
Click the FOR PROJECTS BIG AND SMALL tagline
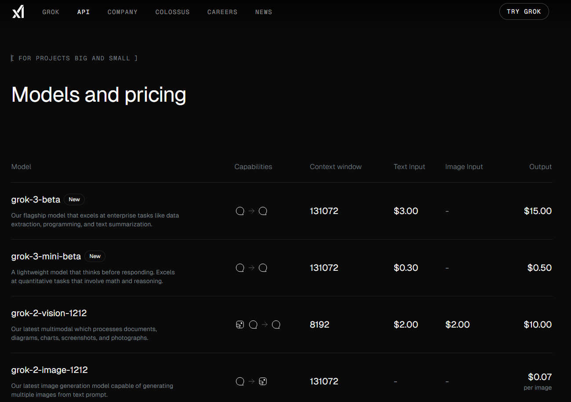[74, 58]
